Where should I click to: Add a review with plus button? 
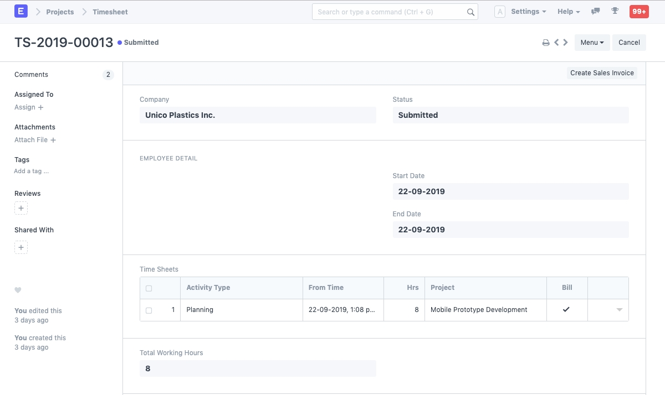tap(21, 209)
